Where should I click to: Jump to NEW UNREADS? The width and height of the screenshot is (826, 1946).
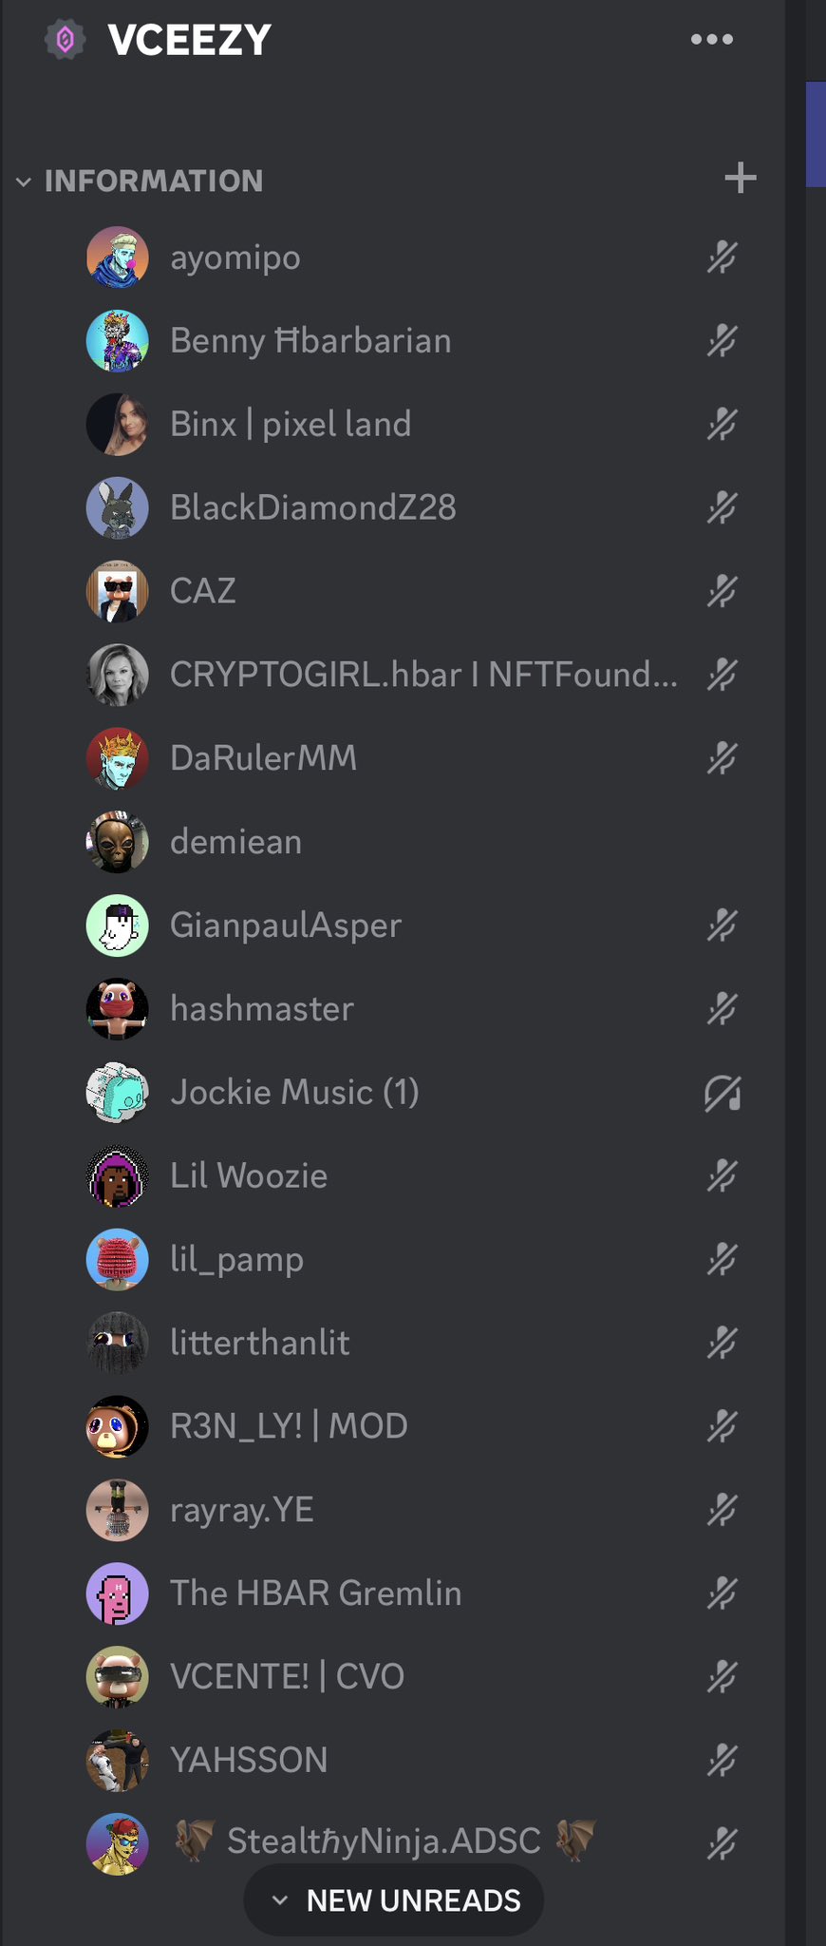click(x=394, y=1900)
